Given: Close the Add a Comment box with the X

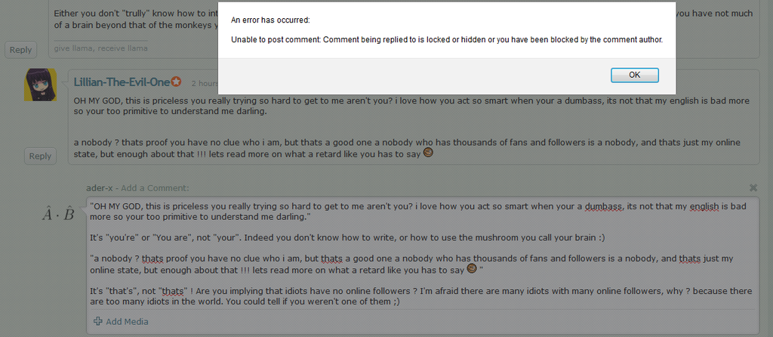Looking at the screenshot, I should tap(753, 187).
